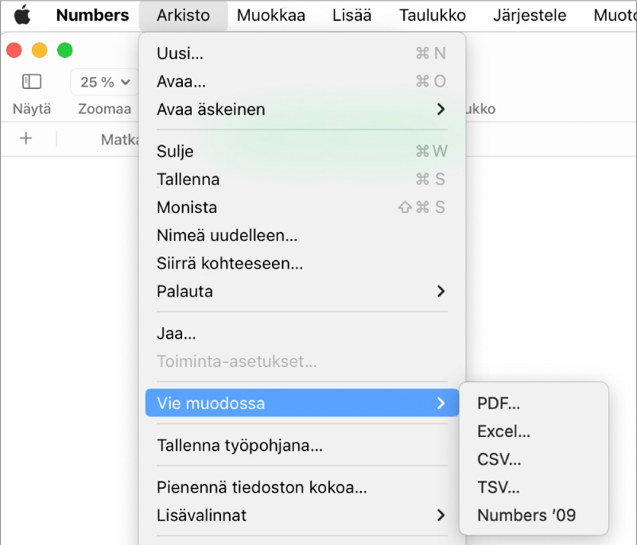Choose Tallenna työpohjana… entry
The width and height of the screenshot is (637, 545).
(302, 445)
